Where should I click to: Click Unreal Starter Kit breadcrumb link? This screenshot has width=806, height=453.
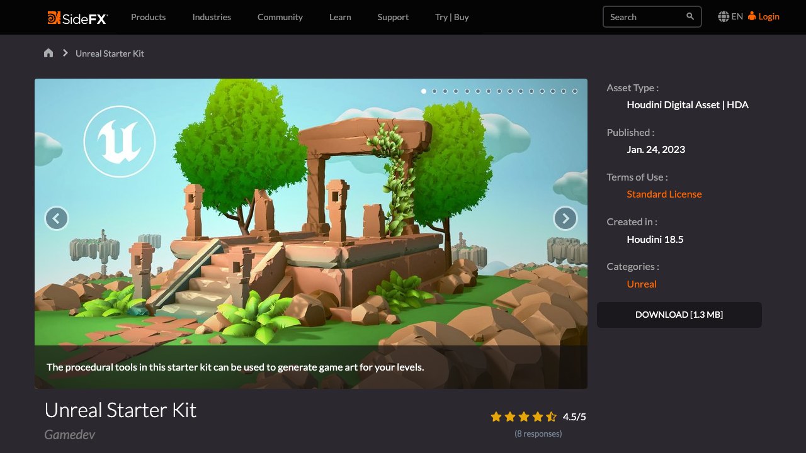pyautogui.click(x=110, y=53)
